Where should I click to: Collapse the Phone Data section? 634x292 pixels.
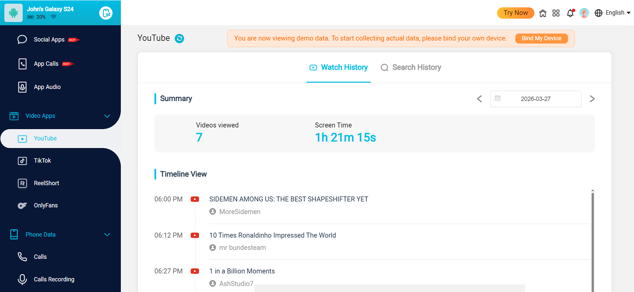point(107,235)
